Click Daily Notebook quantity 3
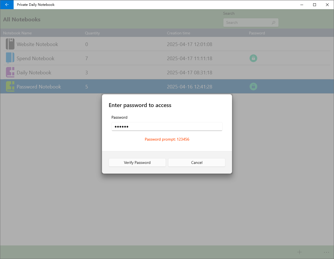 point(87,72)
